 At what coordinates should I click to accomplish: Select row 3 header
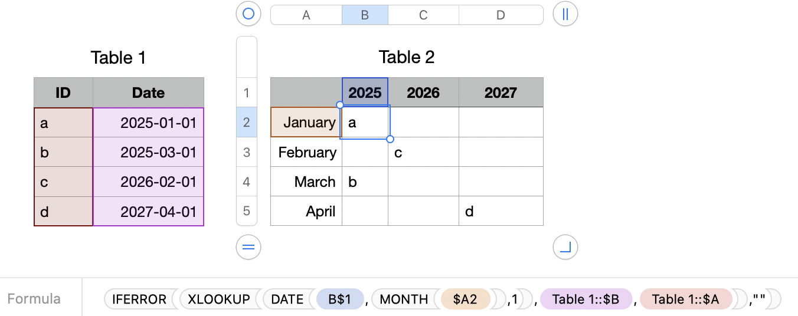click(x=247, y=152)
